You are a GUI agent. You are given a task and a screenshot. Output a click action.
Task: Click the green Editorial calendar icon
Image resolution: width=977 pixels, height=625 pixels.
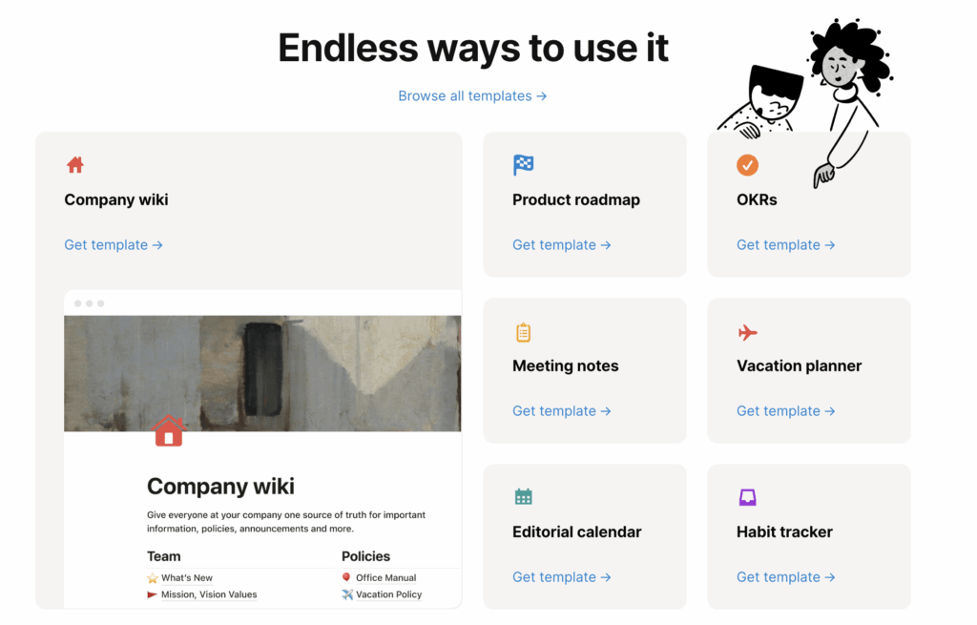(x=523, y=496)
